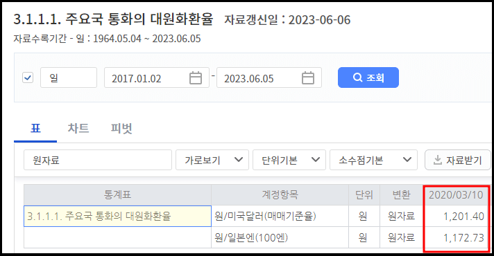Select the 통계표 column header

(x=117, y=194)
